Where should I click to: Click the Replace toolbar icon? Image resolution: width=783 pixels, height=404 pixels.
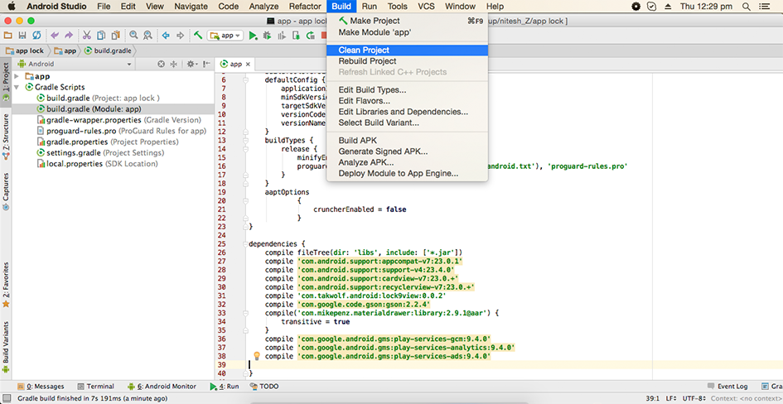(x=147, y=36)
